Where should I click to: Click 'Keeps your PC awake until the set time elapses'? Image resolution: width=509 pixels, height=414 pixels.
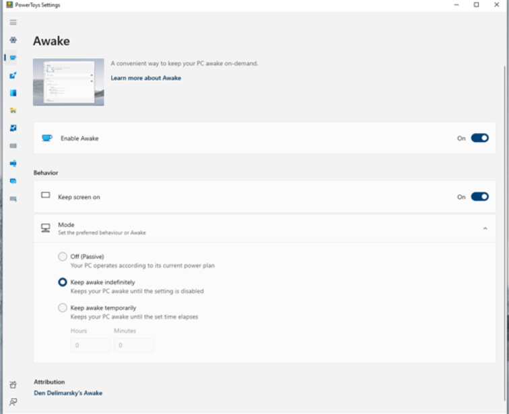click(x=134, y=317)
